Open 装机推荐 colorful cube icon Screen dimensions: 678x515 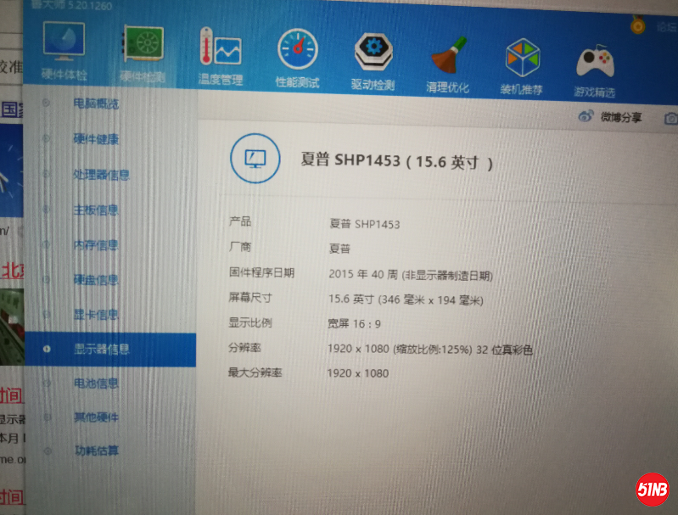pyautogui.click(x=522, y=61)
